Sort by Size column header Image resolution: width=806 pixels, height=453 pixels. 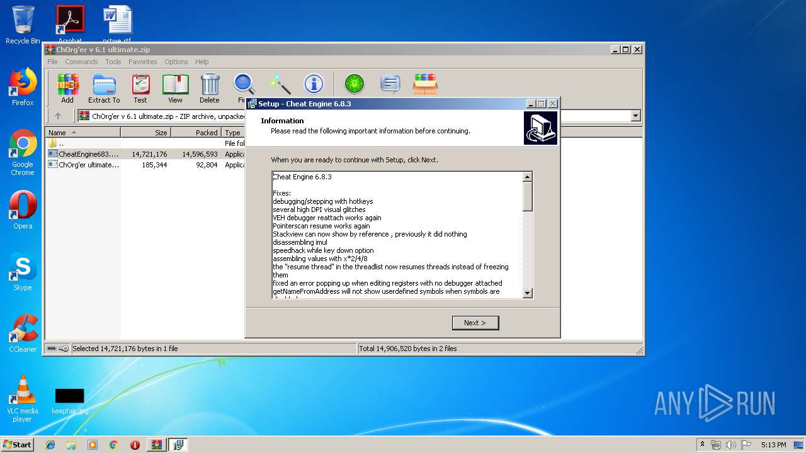[145, 133]
